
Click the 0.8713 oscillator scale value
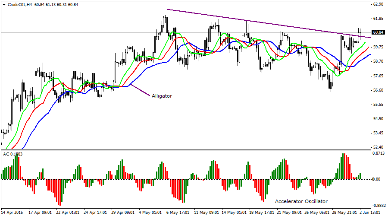[378, 154]
